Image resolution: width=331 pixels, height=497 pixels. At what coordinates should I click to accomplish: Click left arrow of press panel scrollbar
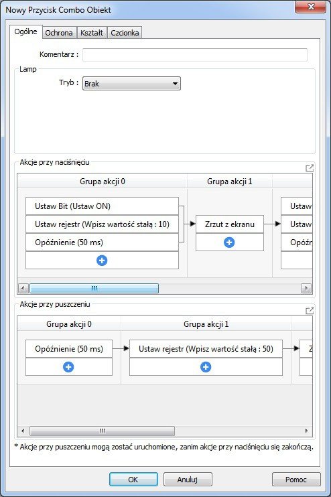tap(23, 288)
